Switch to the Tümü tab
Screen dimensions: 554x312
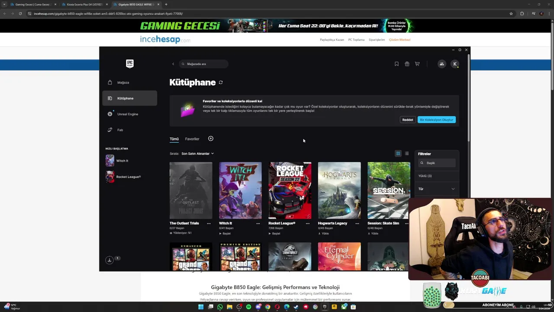point(174,139)
